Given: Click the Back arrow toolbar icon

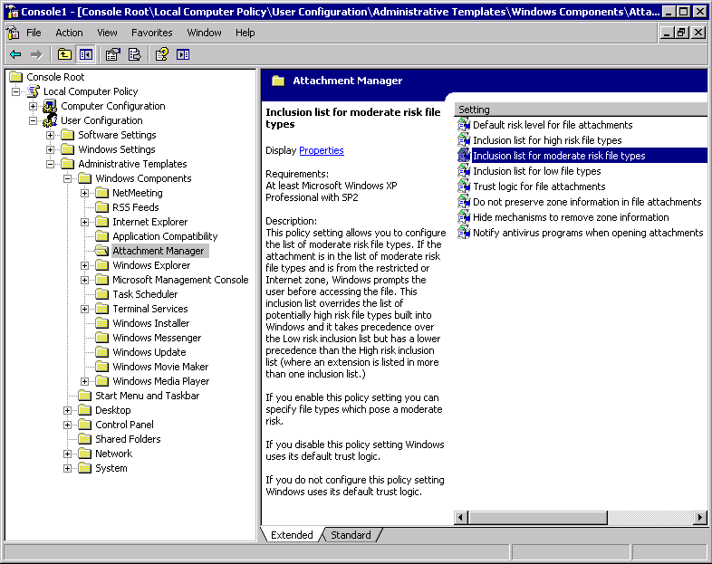Looking at the screenshot, I should click(x=15, y=54).
